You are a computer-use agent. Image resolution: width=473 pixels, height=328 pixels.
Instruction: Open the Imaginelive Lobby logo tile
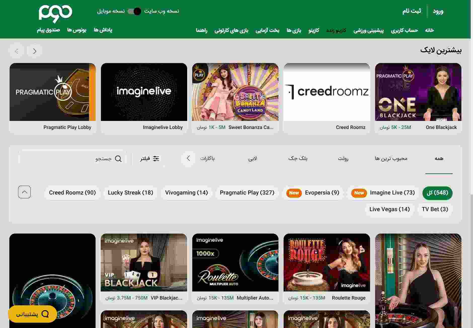(144, 92)
